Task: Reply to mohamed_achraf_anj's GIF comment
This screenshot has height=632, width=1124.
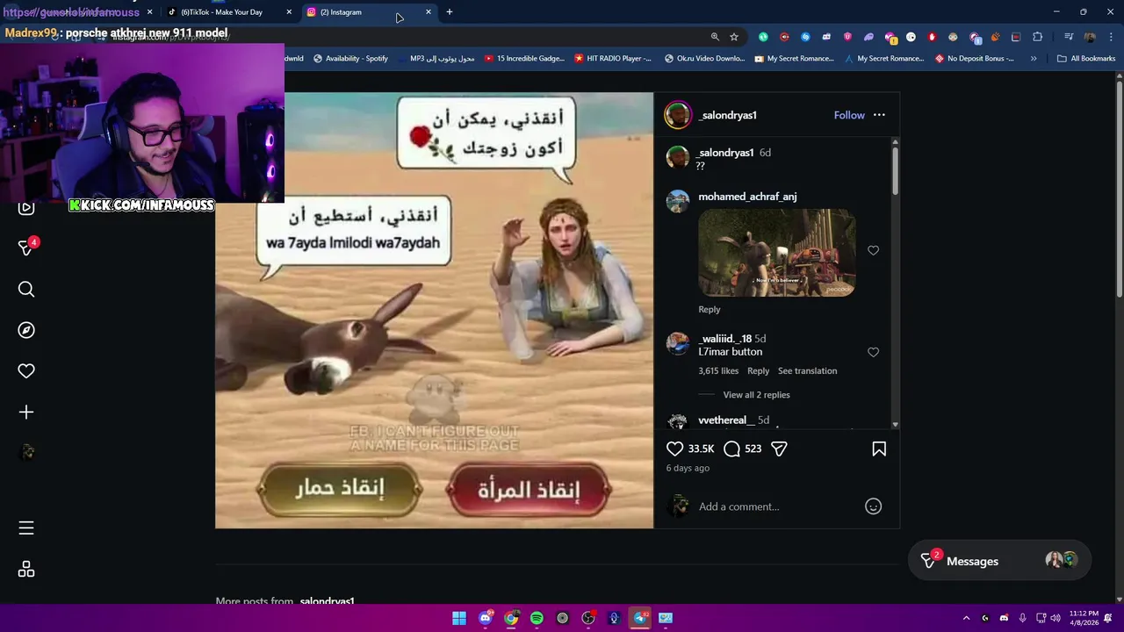Action: pyautogui.click(x=709, y=309)
